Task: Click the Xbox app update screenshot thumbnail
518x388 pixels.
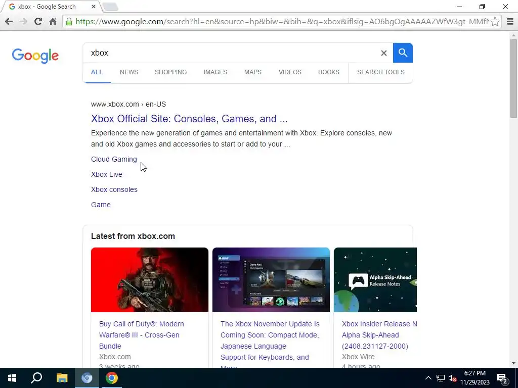Action: (x=271, y=280)
